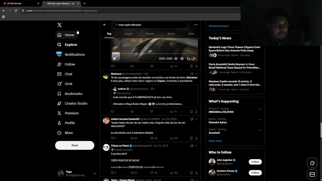Reload the page in browser toolbar
The width and height of the screenshot is (322, 181).
(x=16, y=11)
